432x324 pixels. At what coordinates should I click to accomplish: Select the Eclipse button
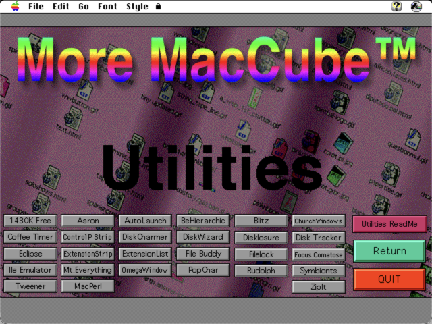pyautogui.click(x=30, y=254)
